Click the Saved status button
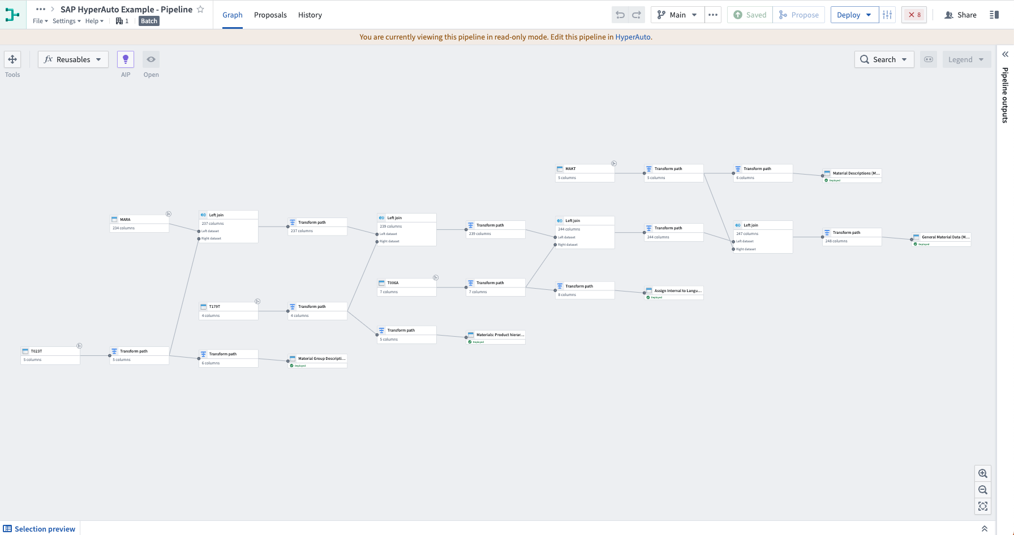Screen dimensions: 1014x535 click(x=750, y=15)
